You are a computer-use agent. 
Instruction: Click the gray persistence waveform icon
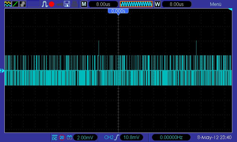coord(23,4)
